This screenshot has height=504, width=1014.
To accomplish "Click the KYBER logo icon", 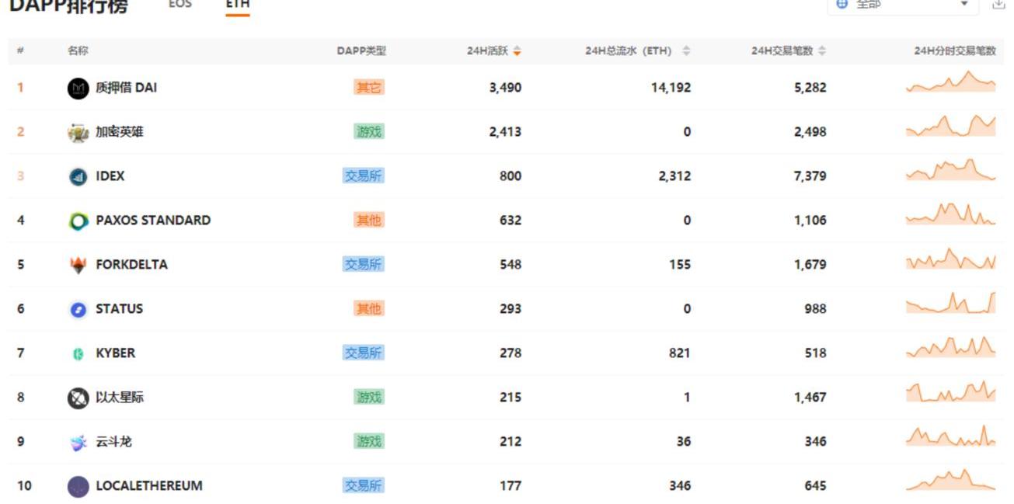I will [78, 354].
